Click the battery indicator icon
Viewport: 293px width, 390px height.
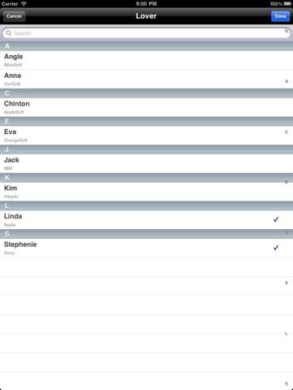[x=287, y=4]
